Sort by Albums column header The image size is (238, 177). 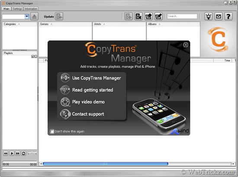(x=173, y=24)
